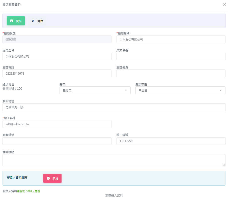
Task: Click the 更新 save button
Action: (16, 21)
